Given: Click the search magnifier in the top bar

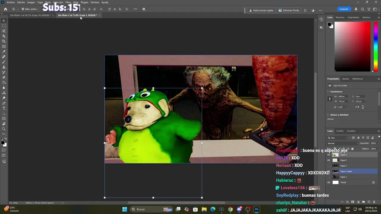Looking at the screenshot, I should tap(363, 9).
